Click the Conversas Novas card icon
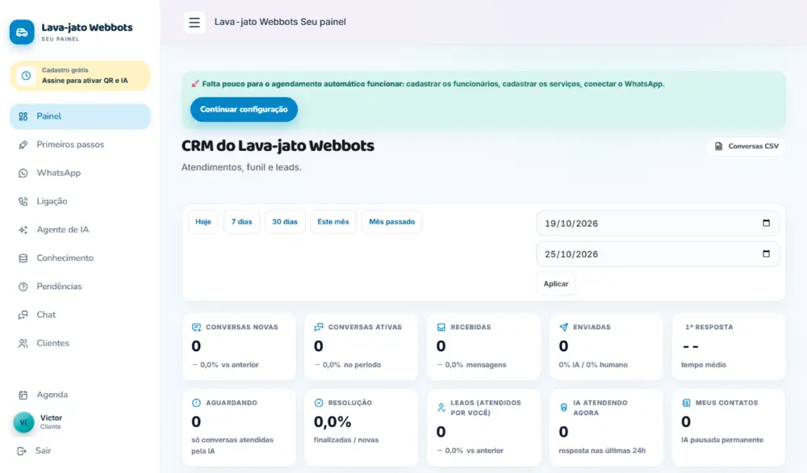Image resolution: width=807 pixels, height=473 pixels. pos(196,328)
